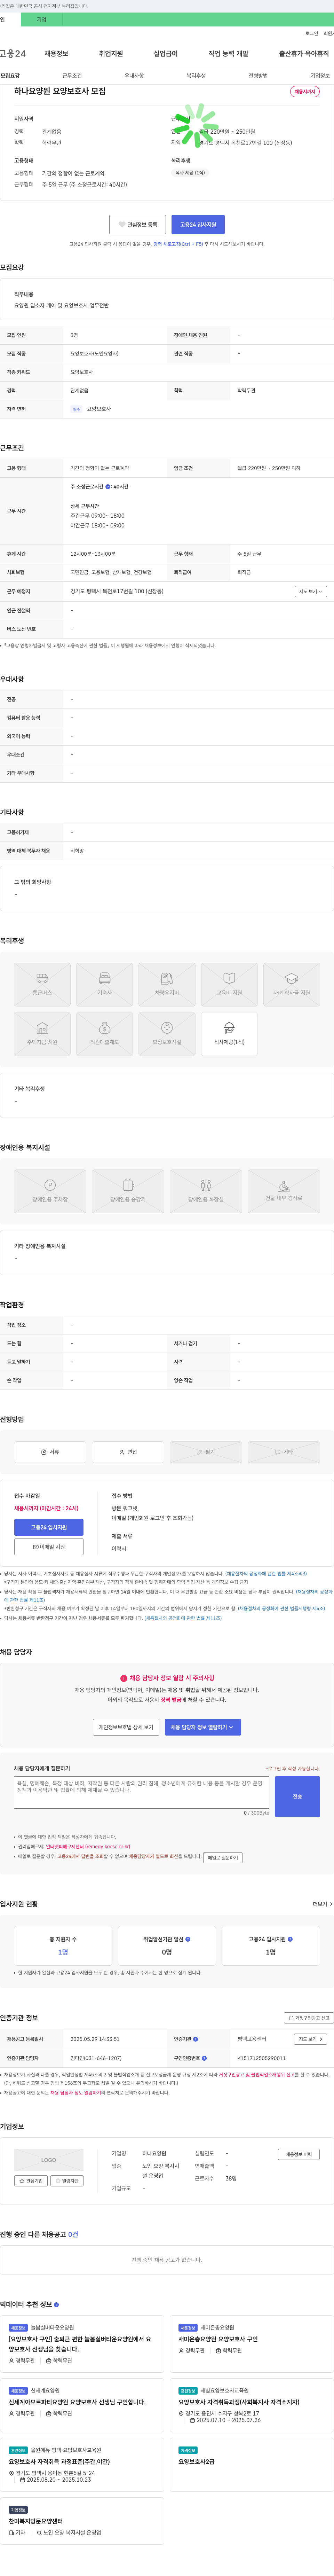The width and height of the screenshot is (334, 2576).
Task: Switch to the 우대사항 tab
Action: click(134, 76)
